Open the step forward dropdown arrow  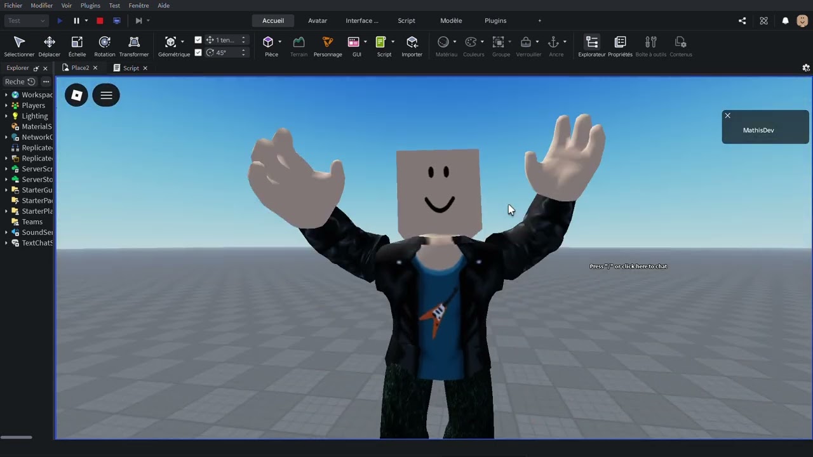coord(148,20)
